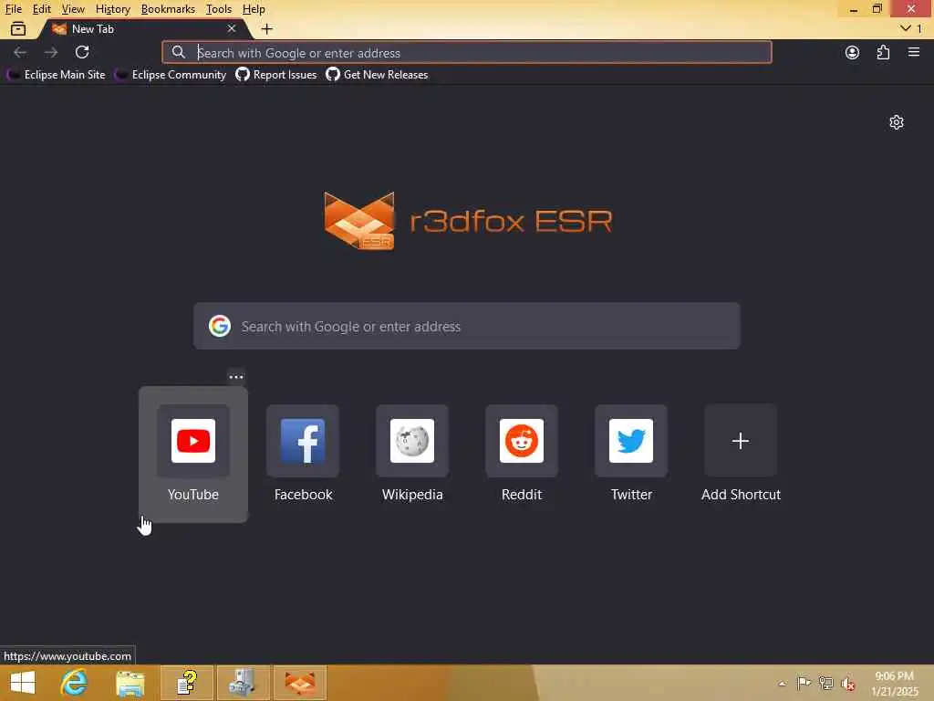Click the Google logo in search box
The height and width of the screenshot is (701, 934).
pos(220,326)
